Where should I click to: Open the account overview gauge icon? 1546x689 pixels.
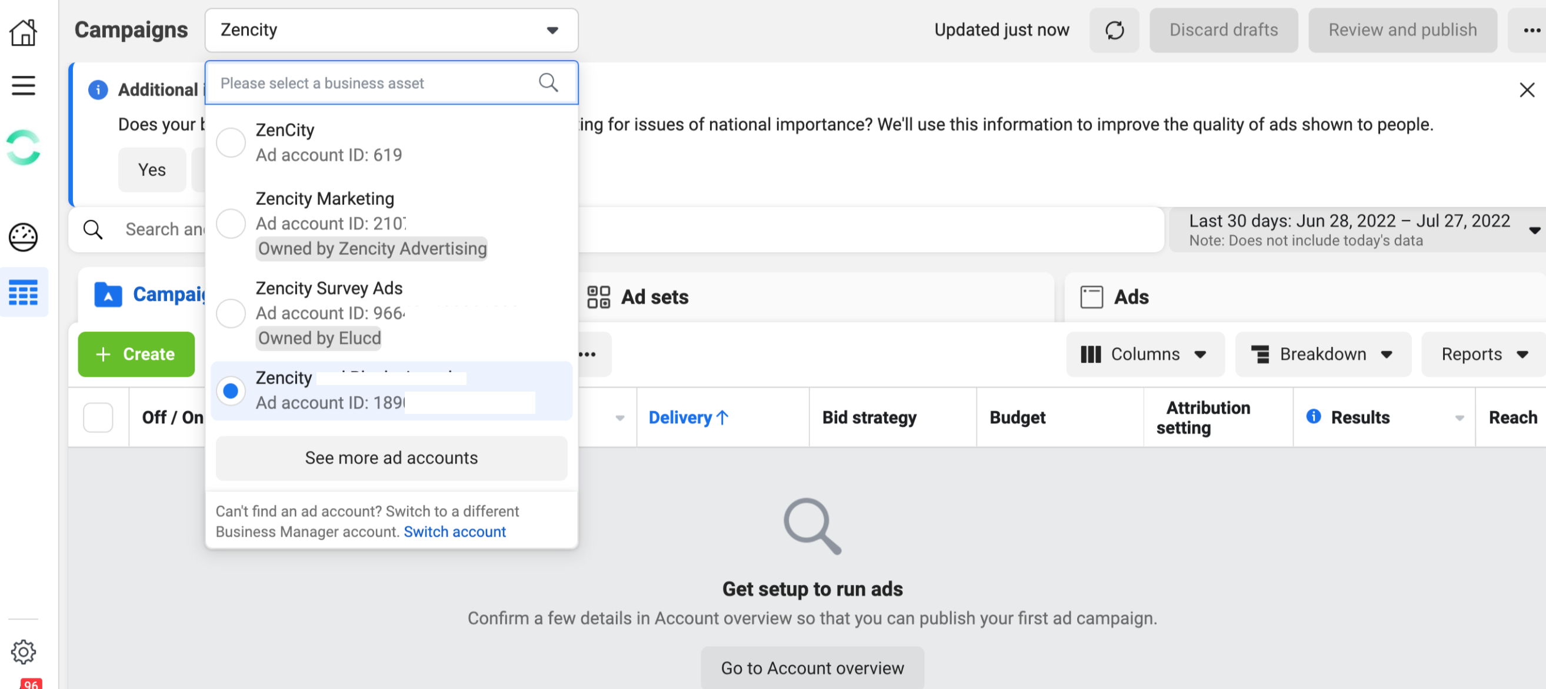point(24,237)
